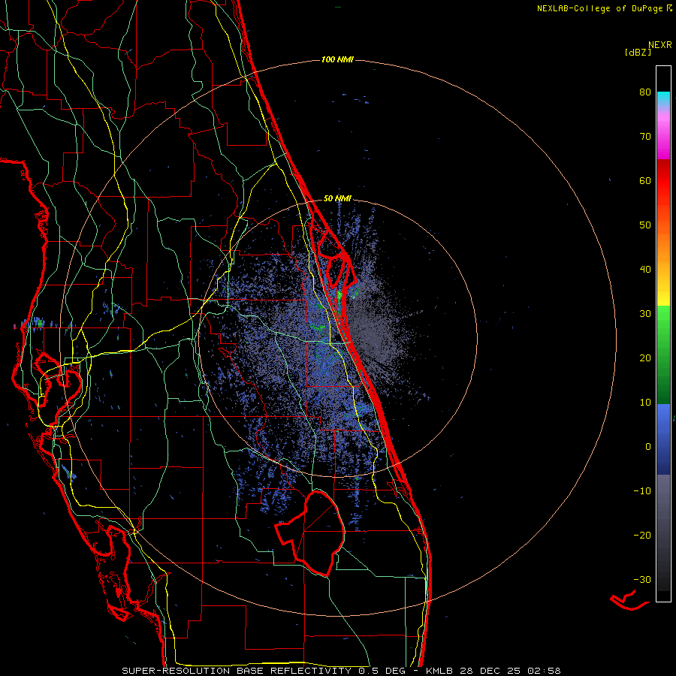The image size is (676, 676).
Task: Click the Lake Okeechobee outline on the map
Action: tap(311, 533)
